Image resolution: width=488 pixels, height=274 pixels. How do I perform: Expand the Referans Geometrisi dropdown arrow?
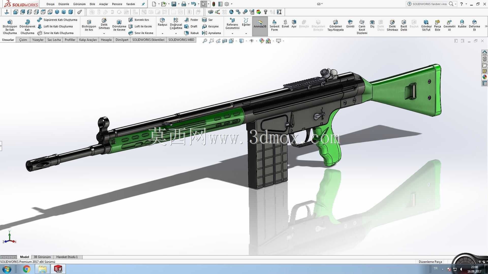coord(232,33)
